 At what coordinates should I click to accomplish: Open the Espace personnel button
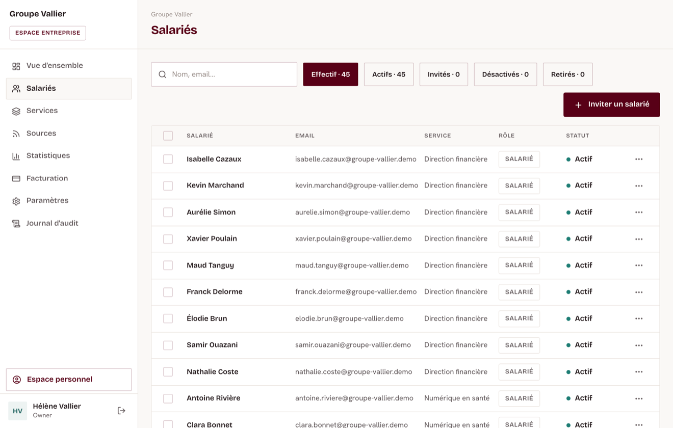(x=69, y=380)
